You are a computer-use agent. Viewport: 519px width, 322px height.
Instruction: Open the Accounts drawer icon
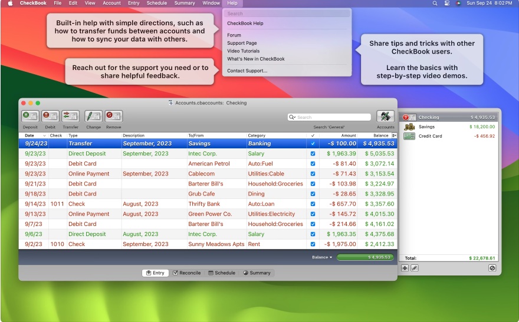coord(385,116)
